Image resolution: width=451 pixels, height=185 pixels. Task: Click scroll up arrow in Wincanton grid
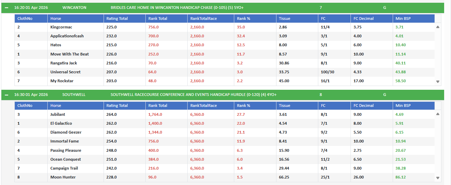click(438, 27)
